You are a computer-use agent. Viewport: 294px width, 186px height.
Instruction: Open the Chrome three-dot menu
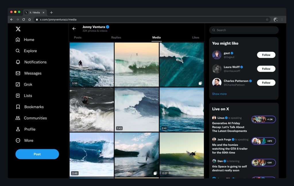[282, 19]
